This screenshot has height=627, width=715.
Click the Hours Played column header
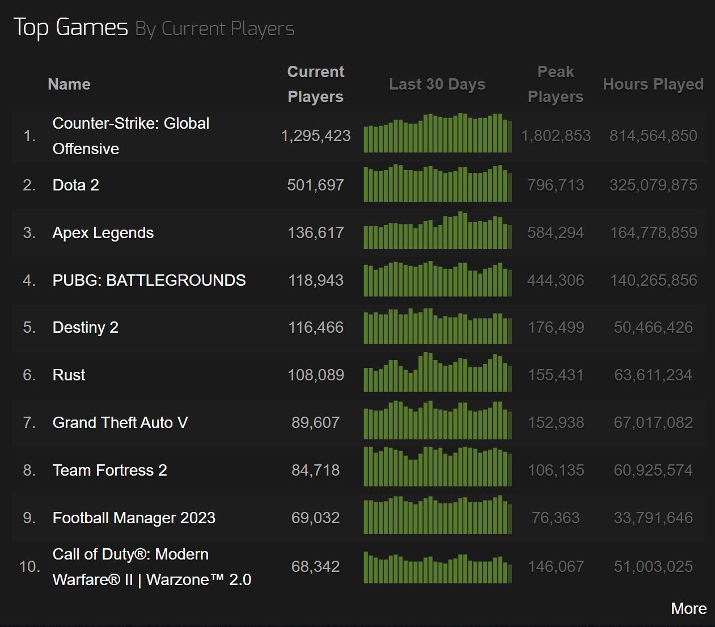coord(653,84)
